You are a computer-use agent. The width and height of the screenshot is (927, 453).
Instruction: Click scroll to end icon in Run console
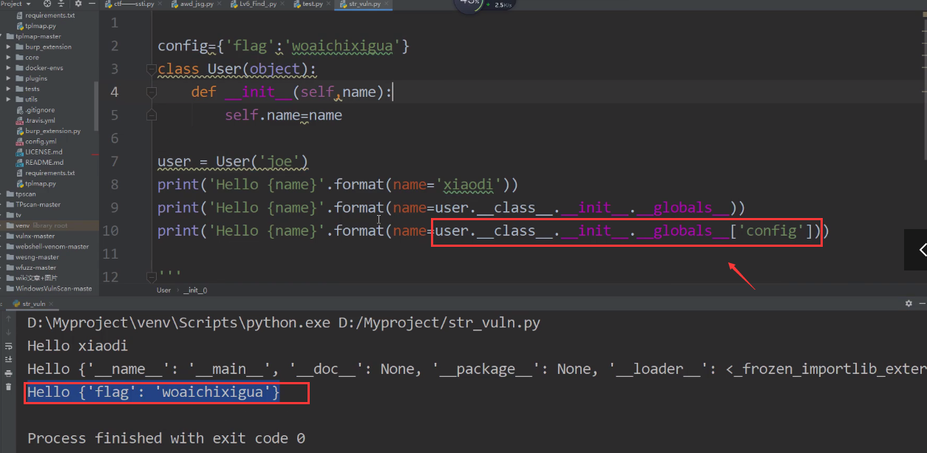(x=9, y=359)
